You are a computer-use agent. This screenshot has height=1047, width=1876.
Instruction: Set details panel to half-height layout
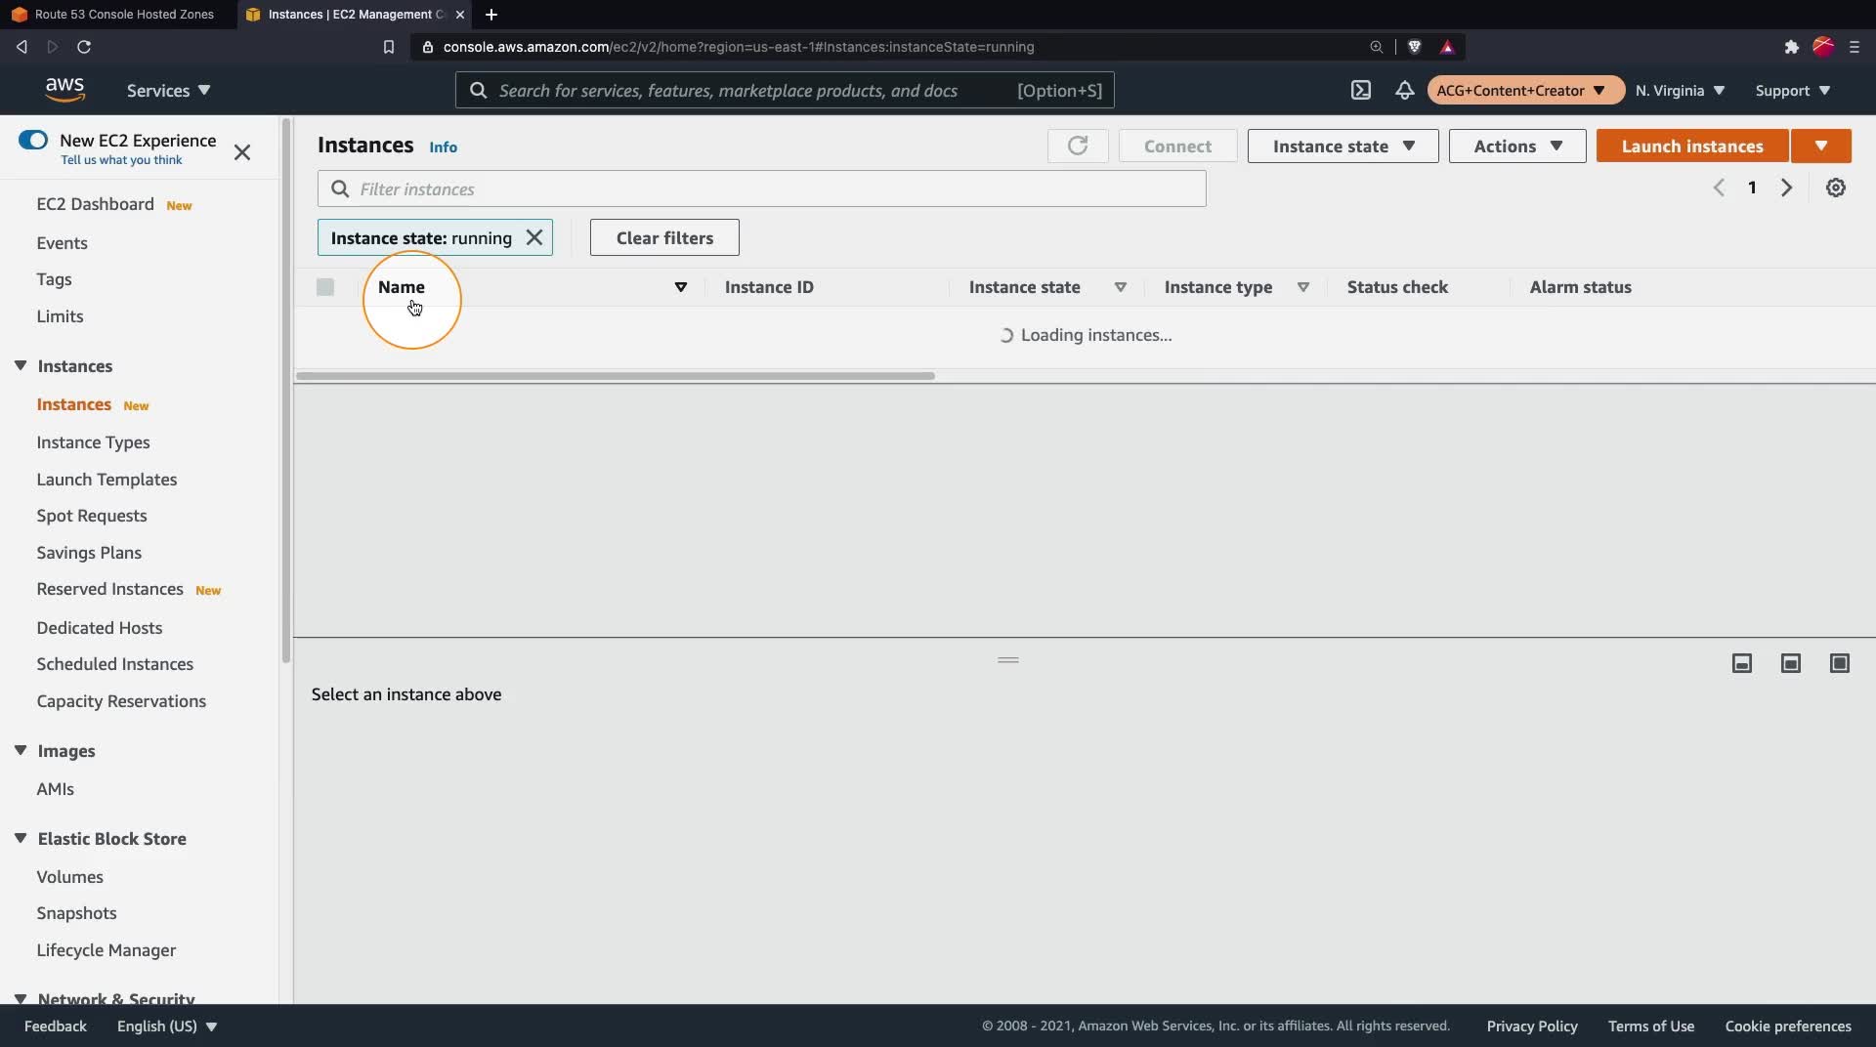tap(1791, 663)
